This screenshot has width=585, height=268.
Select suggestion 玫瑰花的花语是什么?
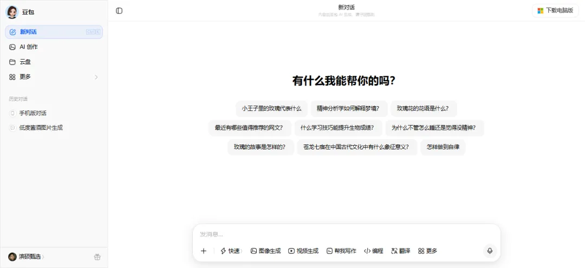point(424,109)
